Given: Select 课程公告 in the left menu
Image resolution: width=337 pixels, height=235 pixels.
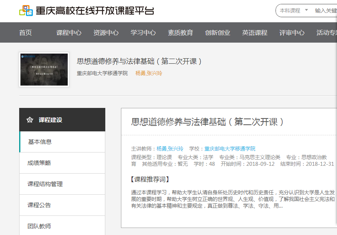Looking at the screenshot, I should click(x=39, y=205).
